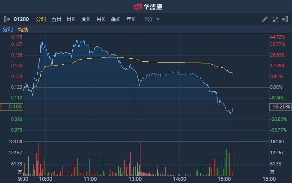Click the pencil drawing tool icon
The image size is (292, 183).
265,19
